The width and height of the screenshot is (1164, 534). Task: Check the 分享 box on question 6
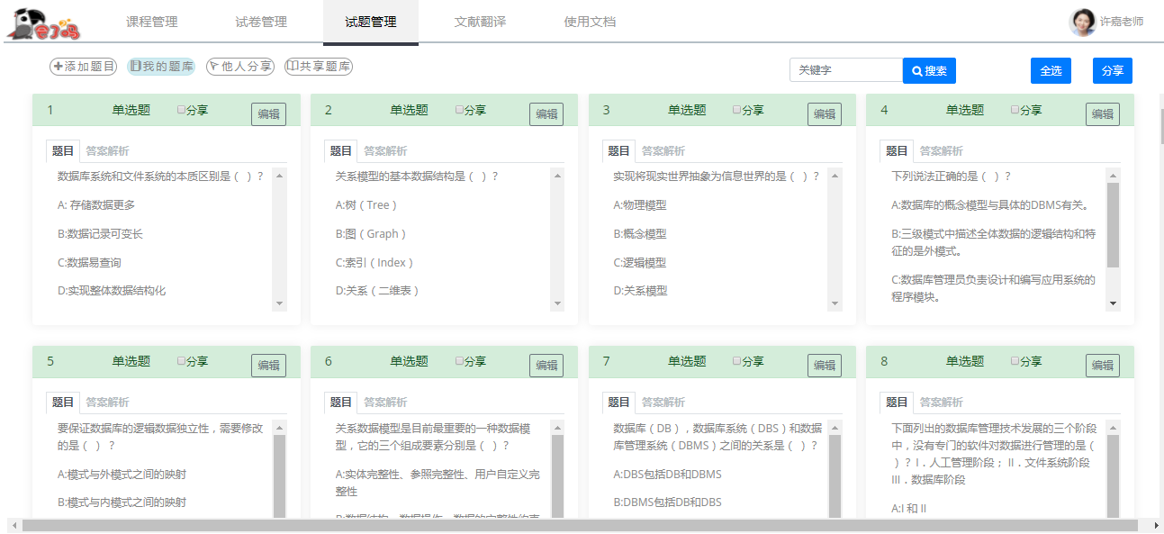pyautogui.click(x=459, y=361)
